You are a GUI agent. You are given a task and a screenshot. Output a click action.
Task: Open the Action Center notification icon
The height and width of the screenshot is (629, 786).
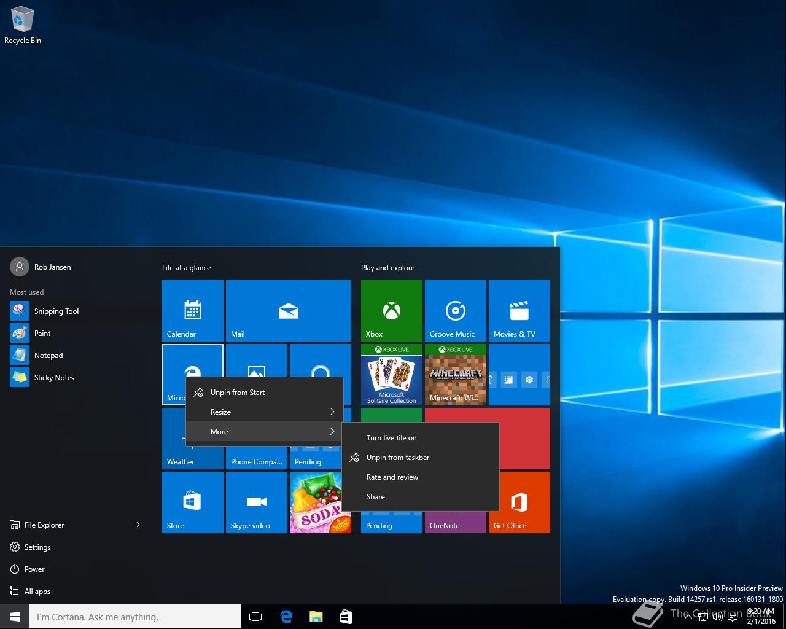[x=733, y=617]
